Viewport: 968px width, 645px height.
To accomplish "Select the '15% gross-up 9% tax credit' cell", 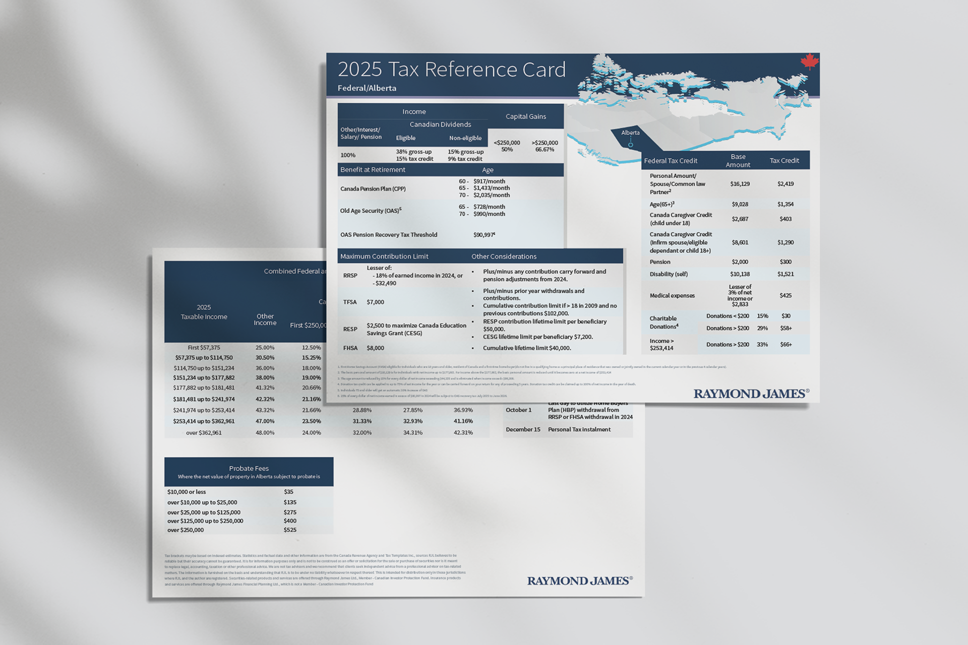I will tap(465, 155).
